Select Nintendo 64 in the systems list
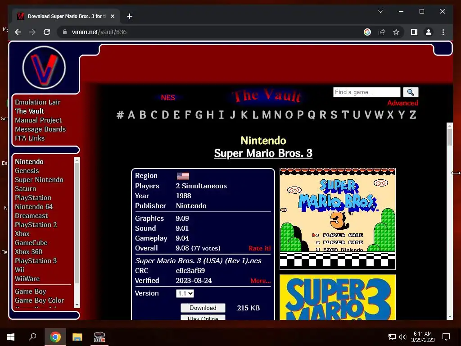461x346 pixels. pyautogui.click(x=34, y=207)
